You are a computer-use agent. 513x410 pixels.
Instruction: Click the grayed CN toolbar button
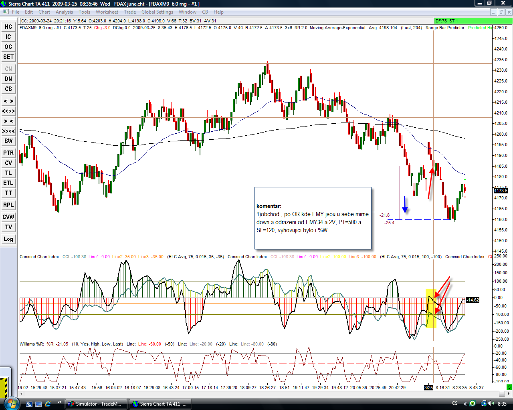(x=8, y=69)
